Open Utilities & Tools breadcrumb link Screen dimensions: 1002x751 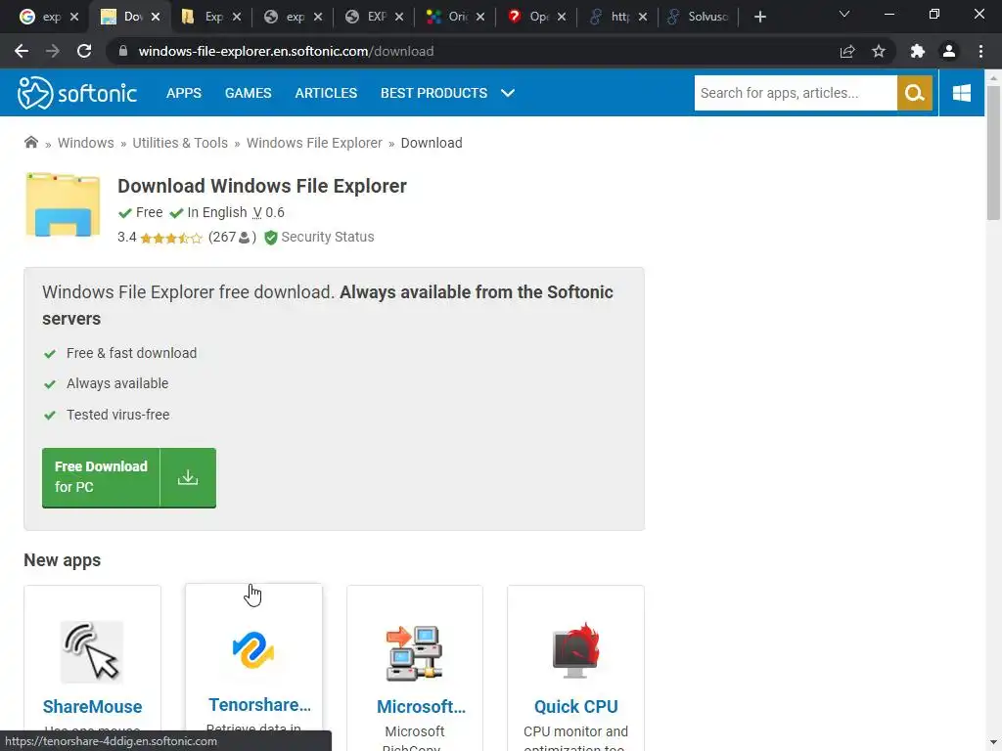(x=180, y=143)
